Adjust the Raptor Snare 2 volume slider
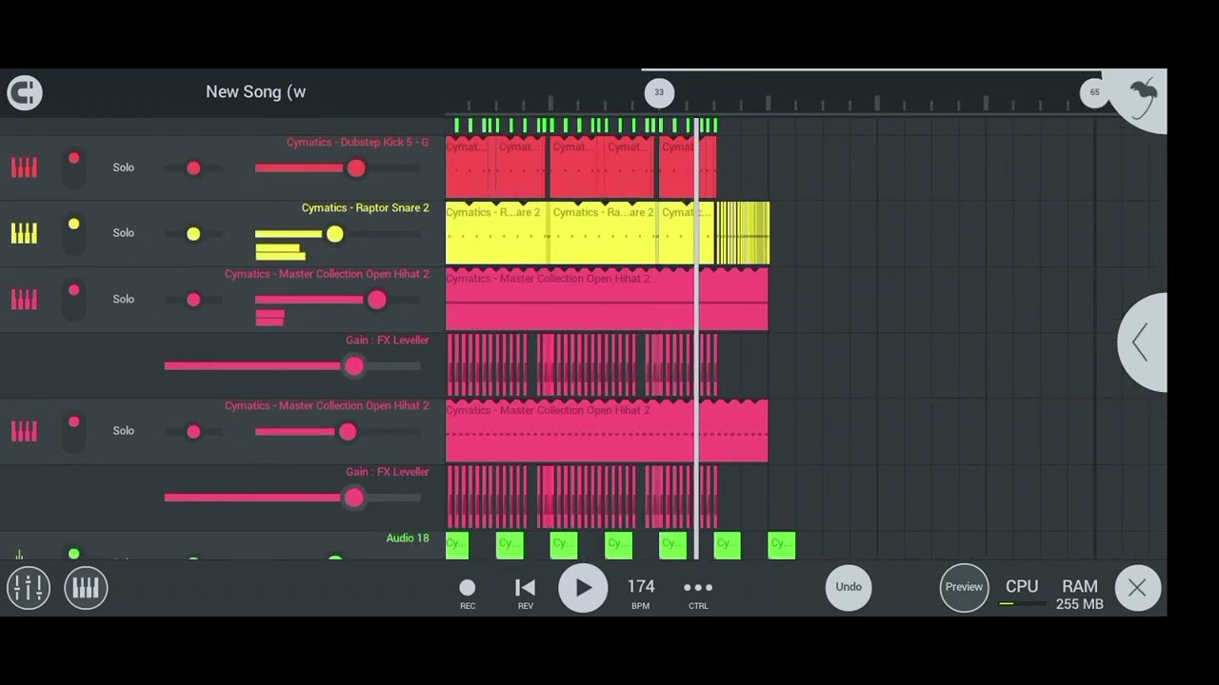Screen dimensions: 1219x685 coord(337,234)
